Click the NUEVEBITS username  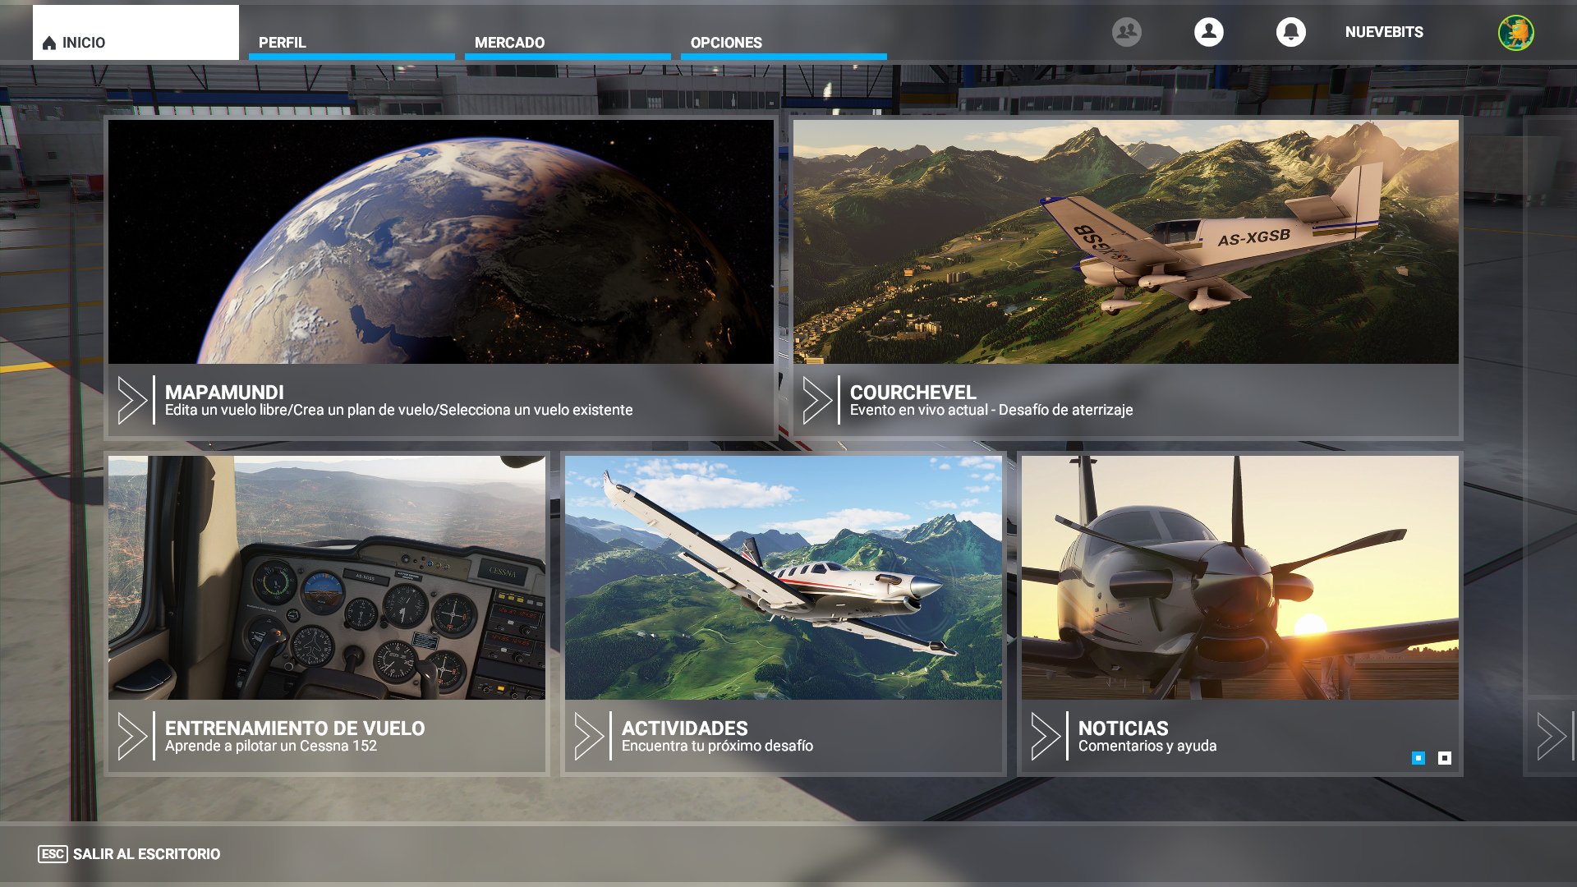pyautogui.click(x=1384, y=33)
